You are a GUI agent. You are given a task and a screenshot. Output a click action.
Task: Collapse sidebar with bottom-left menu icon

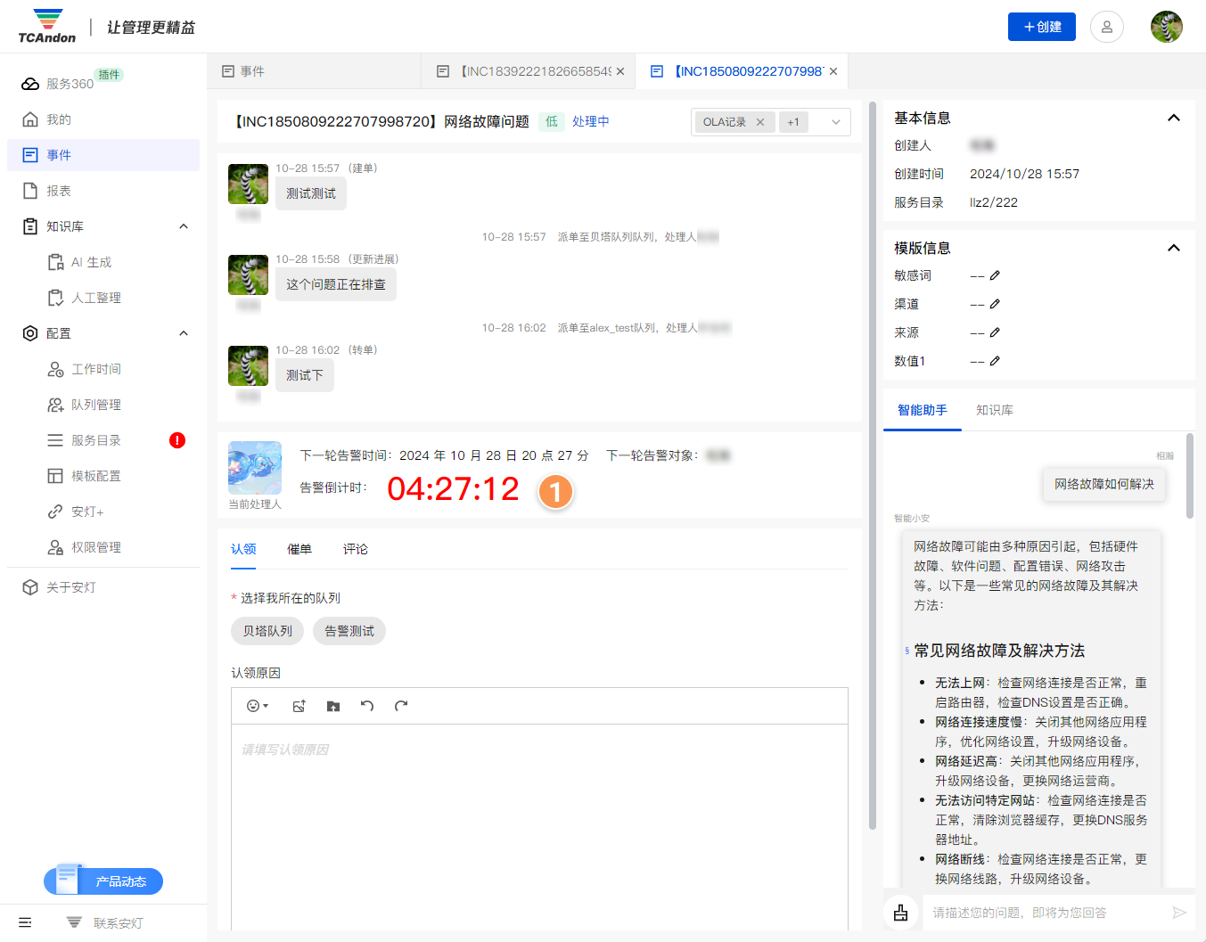pyautogui.click(x=25, y=922)
